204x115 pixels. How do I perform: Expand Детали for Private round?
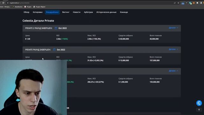173,49
